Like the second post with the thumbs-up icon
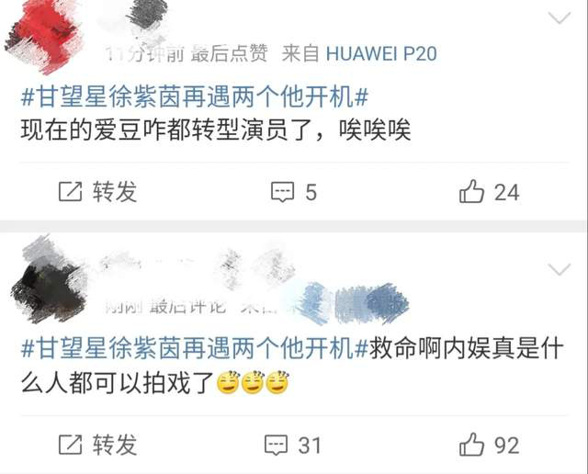 tap(471, 445)
